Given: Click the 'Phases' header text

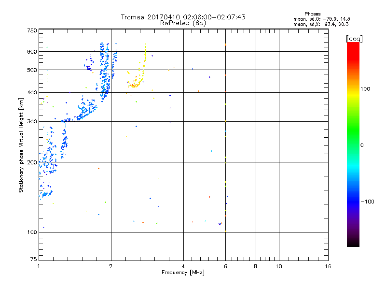Looking at the screenshot, I should tap(312, 14).
